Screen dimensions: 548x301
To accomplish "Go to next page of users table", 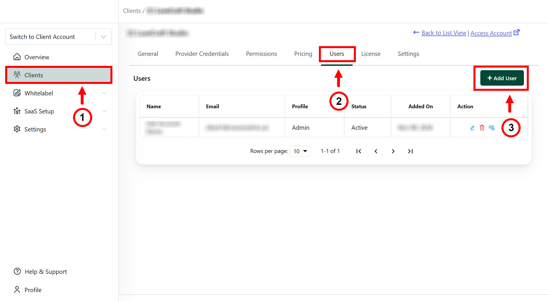I will point(393,151).
